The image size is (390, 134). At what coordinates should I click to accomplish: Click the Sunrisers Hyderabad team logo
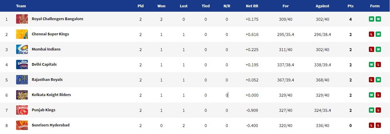22,126
